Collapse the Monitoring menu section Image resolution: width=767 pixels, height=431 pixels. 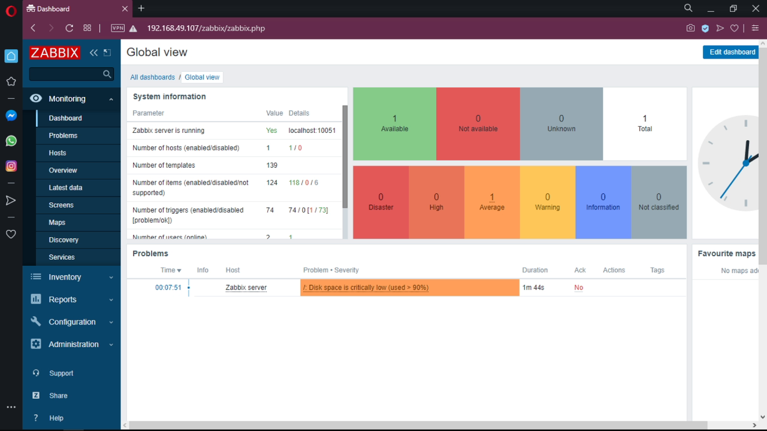[x=72, y=99]
